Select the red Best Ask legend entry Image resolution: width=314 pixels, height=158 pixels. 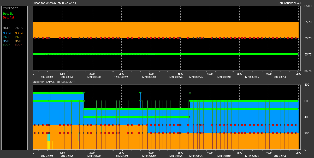[9, 18]
